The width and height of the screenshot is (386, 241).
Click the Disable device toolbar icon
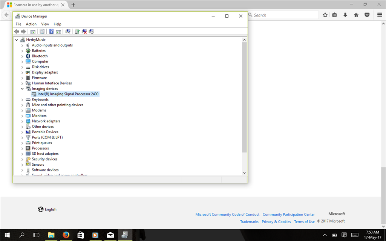click(x=91, y=32)
